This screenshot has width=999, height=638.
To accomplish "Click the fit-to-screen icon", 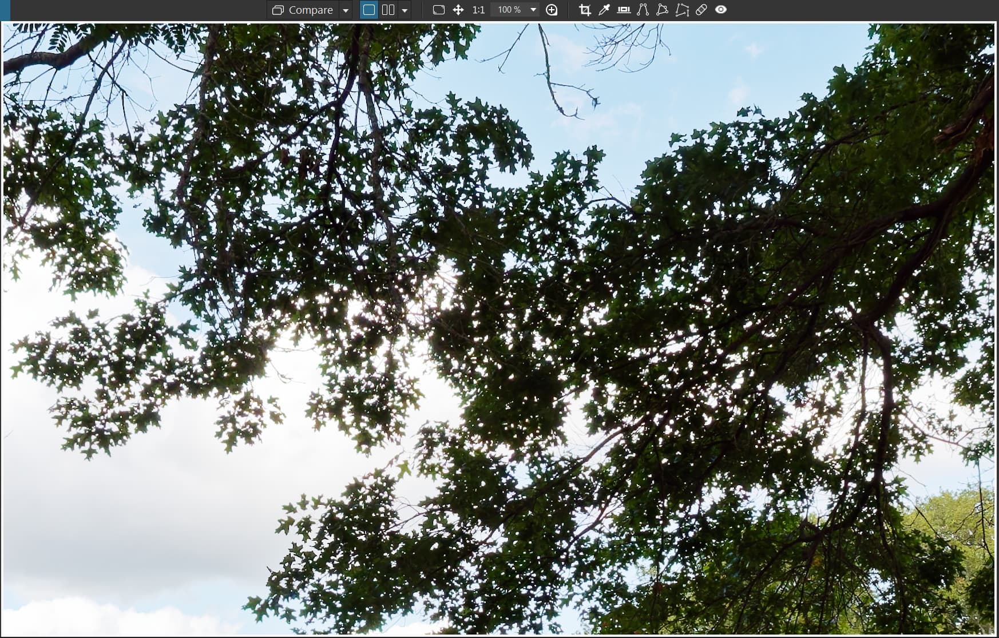I will (439, 10).
